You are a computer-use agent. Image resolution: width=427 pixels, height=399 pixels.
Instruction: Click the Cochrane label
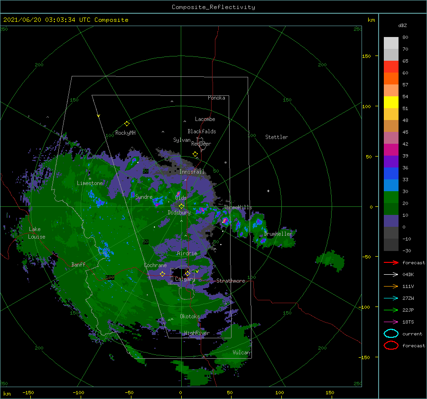coord(155,265)
